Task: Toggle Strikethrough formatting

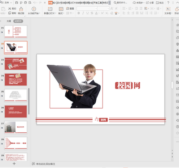Action: pyautogui.click(x=92, y=13)
